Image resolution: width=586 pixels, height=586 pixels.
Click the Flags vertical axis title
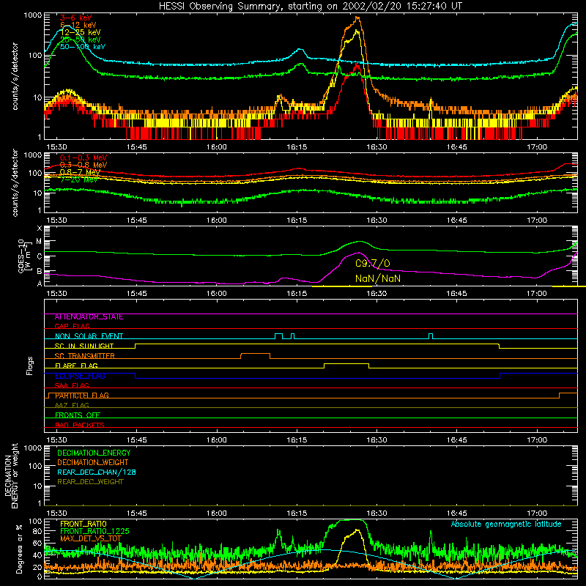(x=30, y=366)
